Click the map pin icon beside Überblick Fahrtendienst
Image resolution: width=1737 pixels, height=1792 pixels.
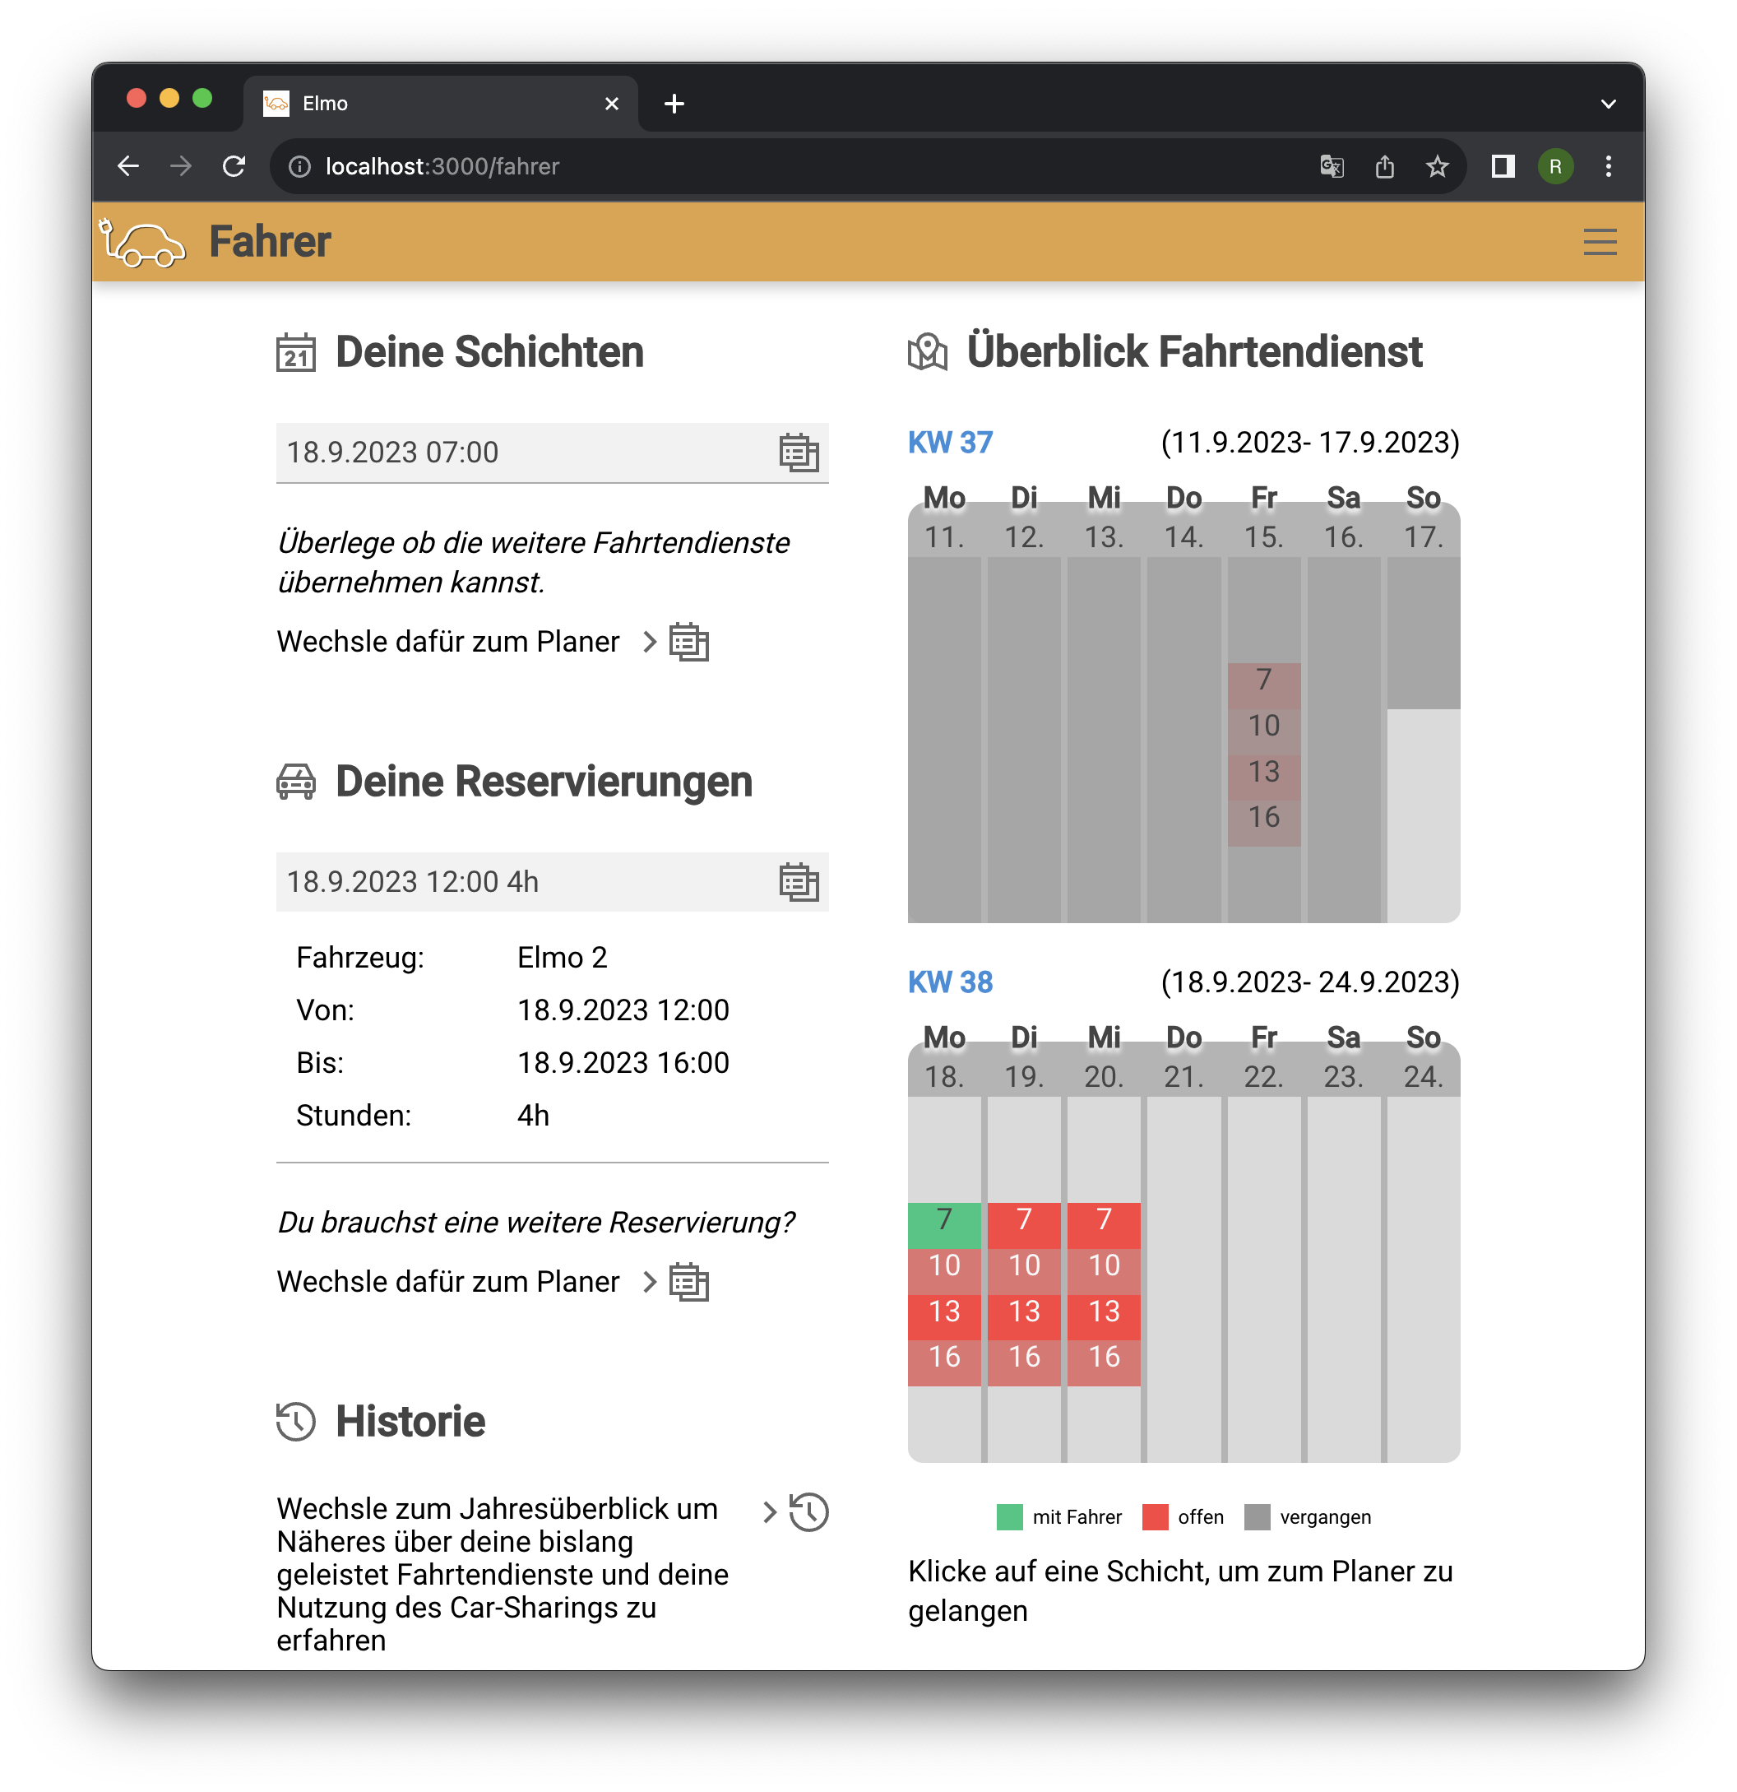coord(928,352)
